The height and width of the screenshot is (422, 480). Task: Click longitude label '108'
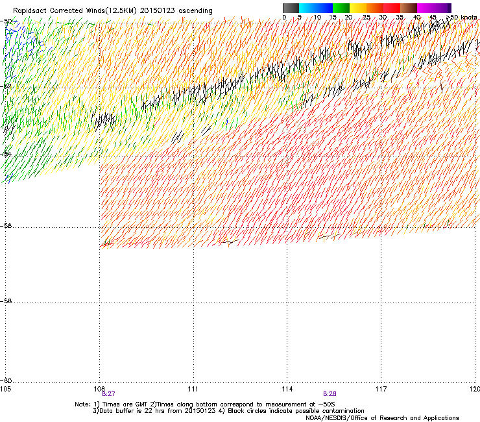click(99, 389)
